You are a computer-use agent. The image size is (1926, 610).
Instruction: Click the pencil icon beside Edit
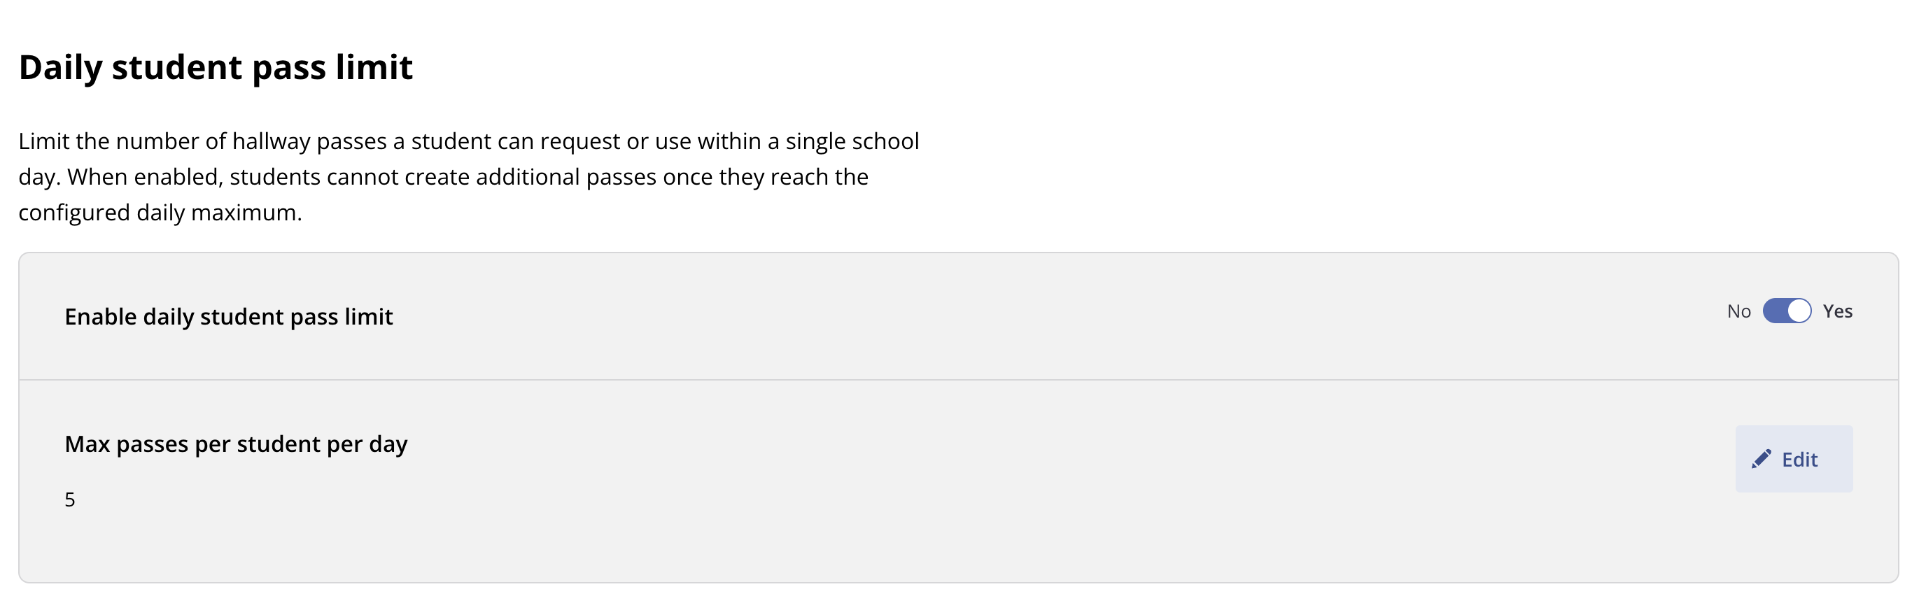point(1761,459)
